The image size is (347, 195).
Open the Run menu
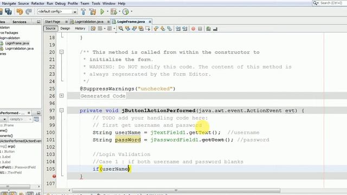50,4
